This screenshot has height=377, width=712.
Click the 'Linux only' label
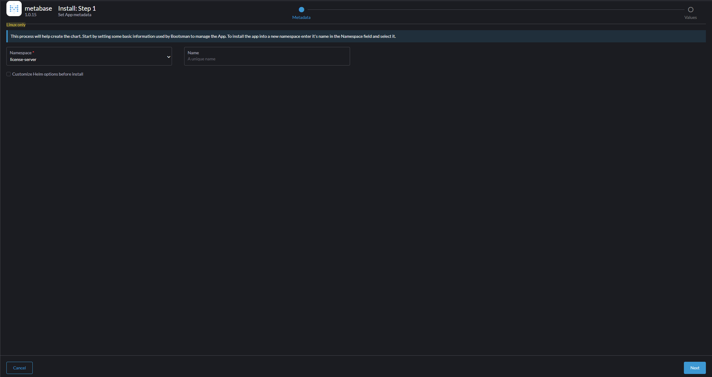(16, 25)
